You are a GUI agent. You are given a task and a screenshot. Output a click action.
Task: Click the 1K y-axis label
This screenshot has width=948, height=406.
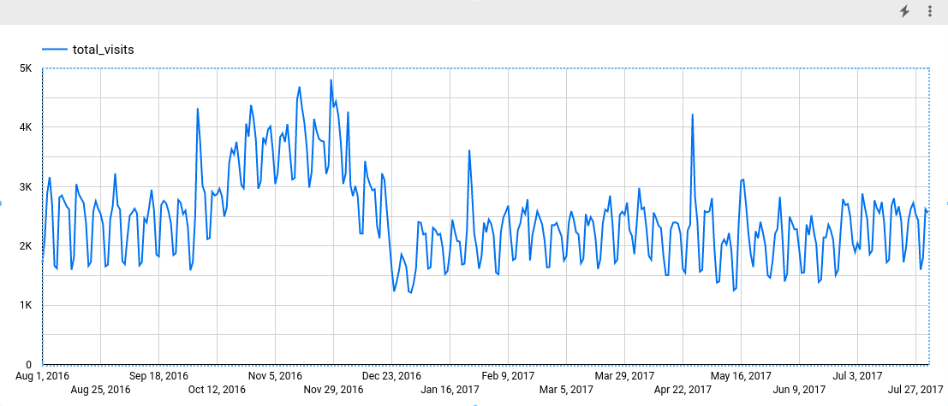pyautogui.click(x=24, y=305)
